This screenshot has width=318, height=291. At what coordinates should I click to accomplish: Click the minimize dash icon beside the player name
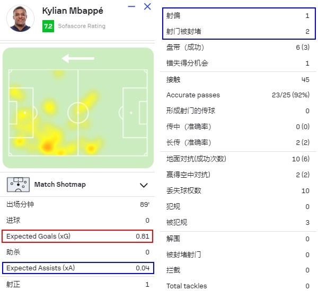pos(131,7)
